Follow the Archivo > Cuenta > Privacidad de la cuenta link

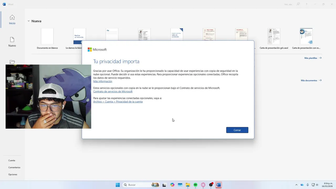118,102
